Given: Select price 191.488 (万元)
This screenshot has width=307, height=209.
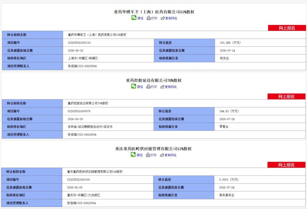Looking at the screenshot, I should pos(230,43).
